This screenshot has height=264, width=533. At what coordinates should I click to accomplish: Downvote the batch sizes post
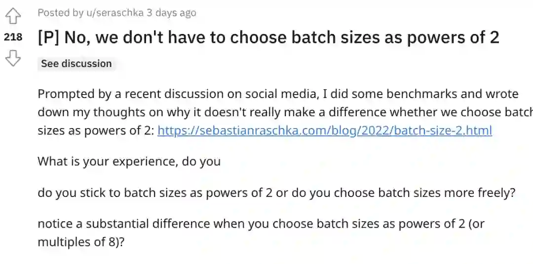pyautogui.click(x=13, y=59)
